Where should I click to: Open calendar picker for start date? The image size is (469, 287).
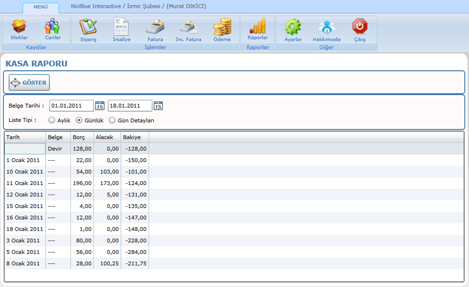pos(100,106)
